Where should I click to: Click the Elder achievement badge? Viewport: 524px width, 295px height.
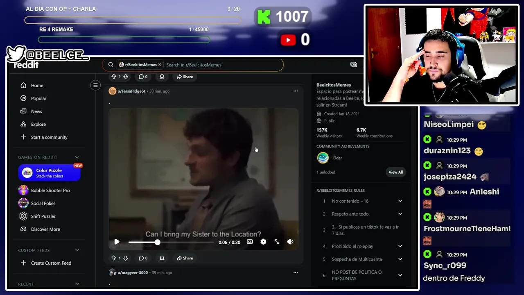pyautogui.click(x=323, y=158)
